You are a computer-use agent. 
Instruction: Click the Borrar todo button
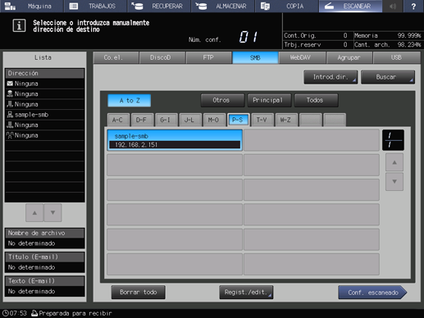tap(139, 293)
